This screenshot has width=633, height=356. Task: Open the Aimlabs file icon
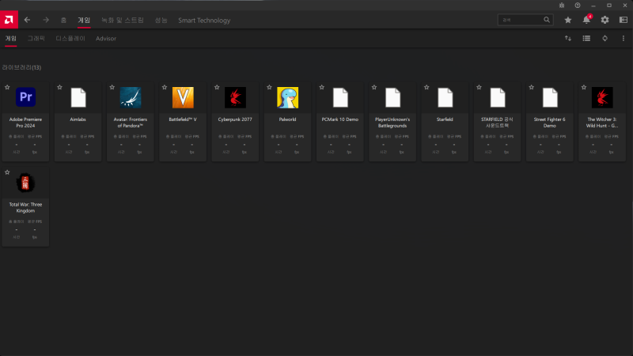pyautogui.click(x=78, y=97)
